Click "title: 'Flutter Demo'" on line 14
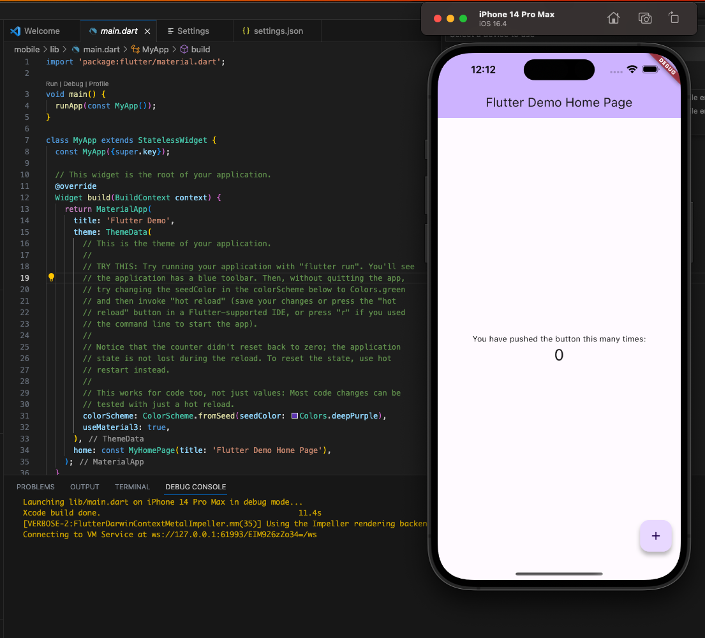 (124, 221)
